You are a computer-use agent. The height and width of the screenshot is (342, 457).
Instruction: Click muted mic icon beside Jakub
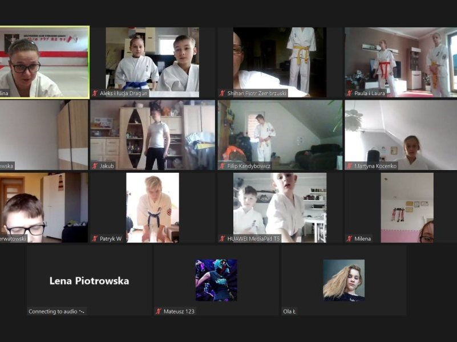pos(95,166)
